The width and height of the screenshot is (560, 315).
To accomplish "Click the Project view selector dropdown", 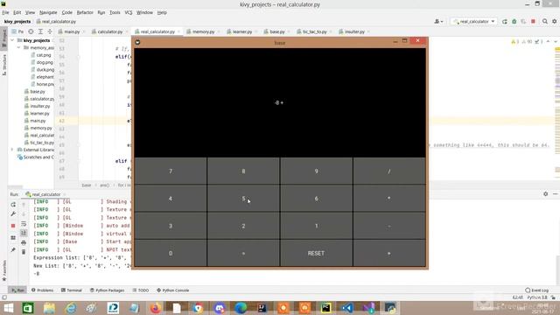I will point(17,31).
